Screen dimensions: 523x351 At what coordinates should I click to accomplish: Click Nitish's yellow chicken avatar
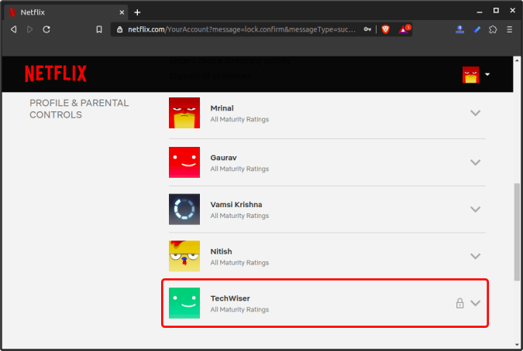(x=184, y=256)
